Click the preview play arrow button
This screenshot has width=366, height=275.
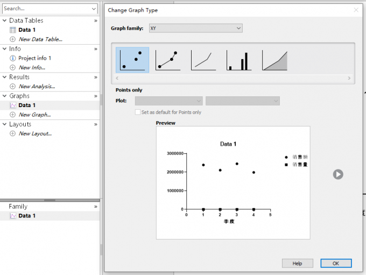coord(337,174)
